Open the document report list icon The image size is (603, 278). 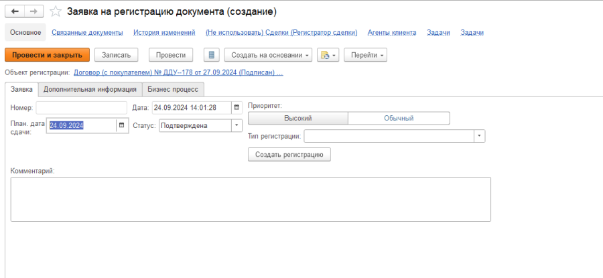coord(211,55)
